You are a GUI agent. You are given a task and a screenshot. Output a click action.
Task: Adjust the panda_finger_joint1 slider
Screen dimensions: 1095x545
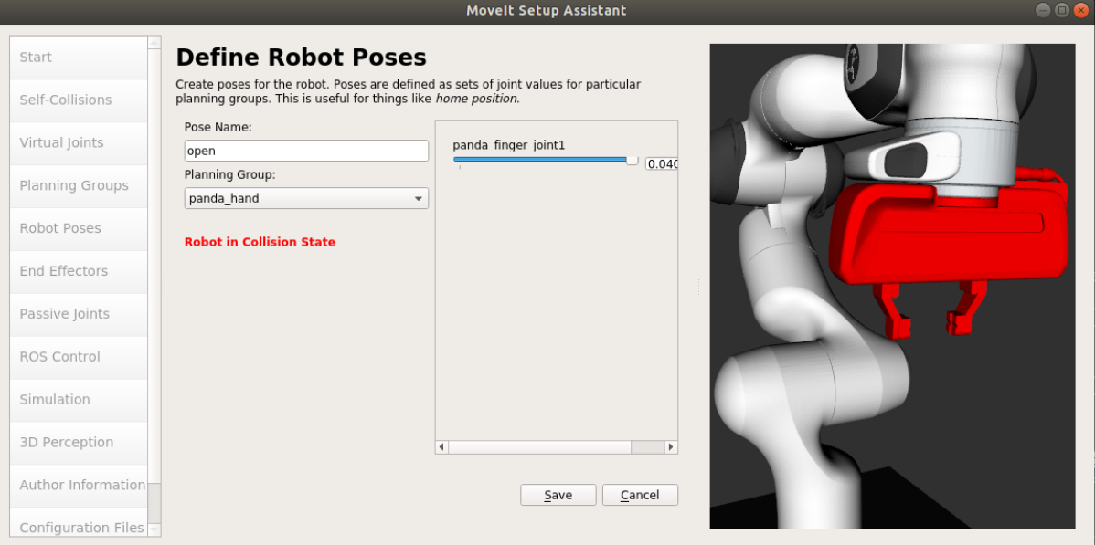click(x=632, y=159)
